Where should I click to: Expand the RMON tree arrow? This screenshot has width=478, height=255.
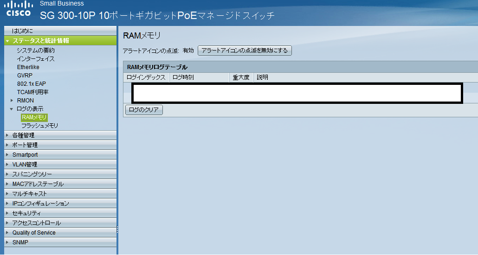click(x=12, y=100)
